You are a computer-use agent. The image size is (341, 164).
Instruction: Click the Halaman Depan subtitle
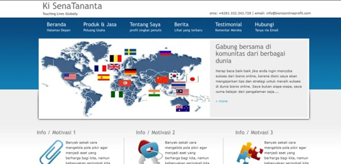point(59,30)
